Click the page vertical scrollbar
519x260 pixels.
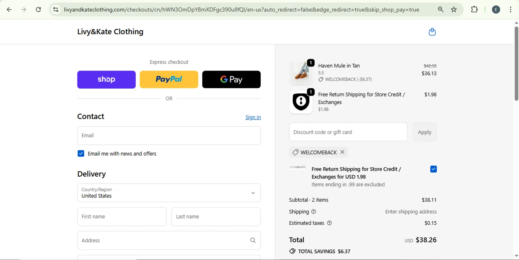click(x=516, y=64)
